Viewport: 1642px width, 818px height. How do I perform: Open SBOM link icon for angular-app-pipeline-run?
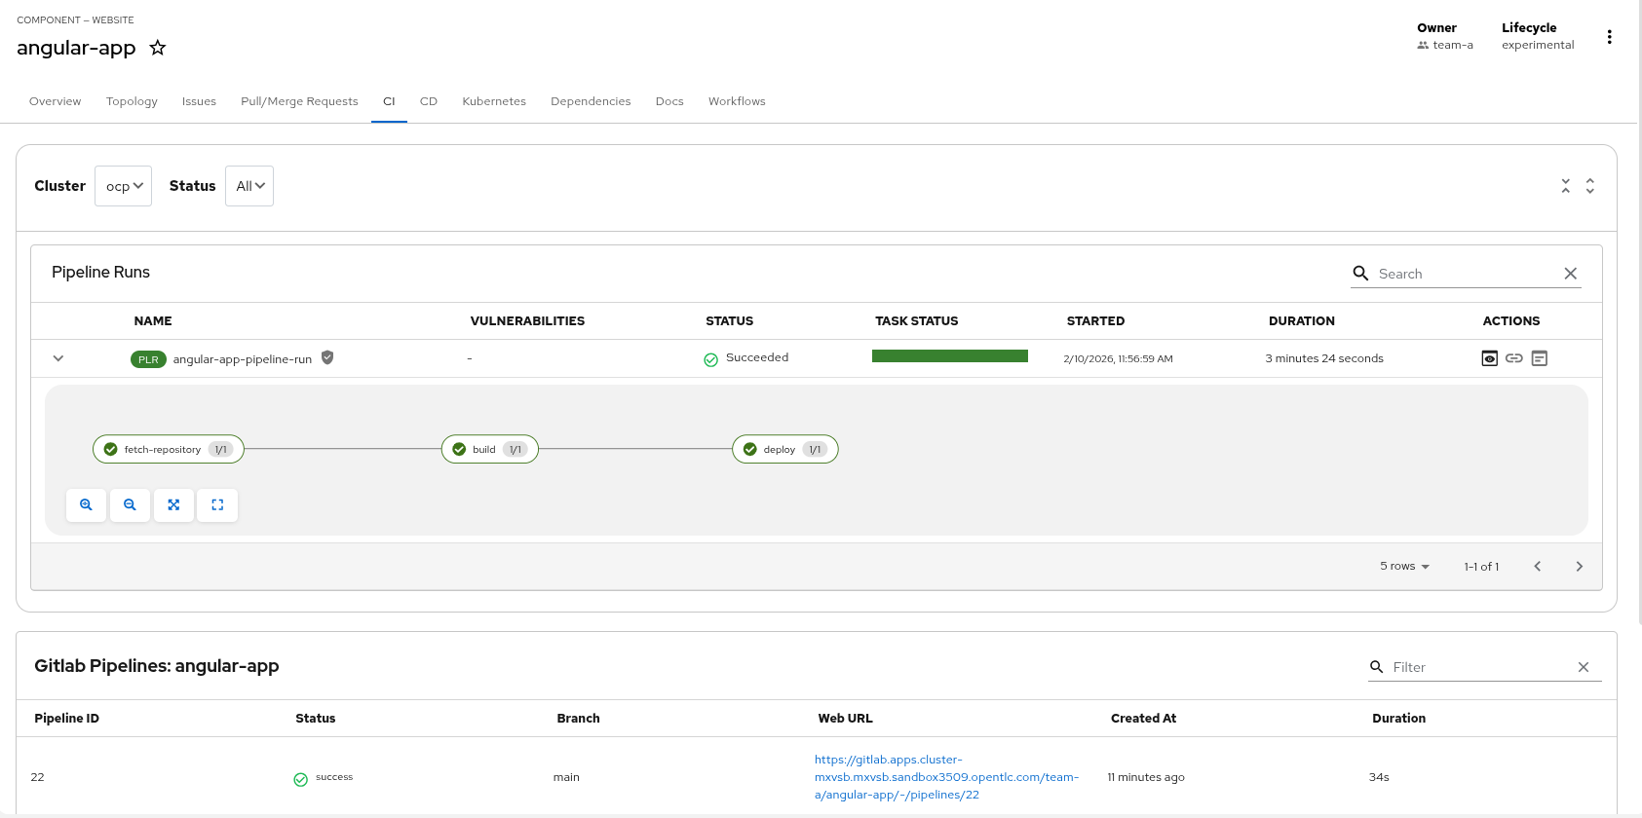tap(1513, 358)
